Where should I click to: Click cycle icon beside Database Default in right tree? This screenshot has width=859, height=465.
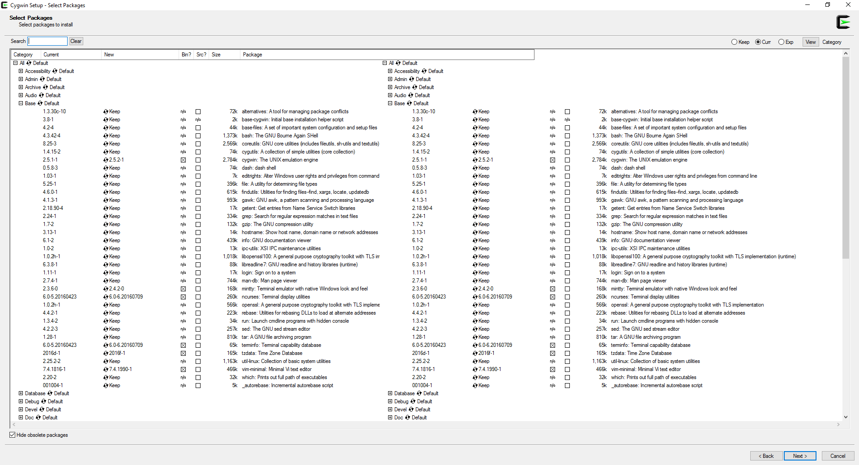pos(419,393)
